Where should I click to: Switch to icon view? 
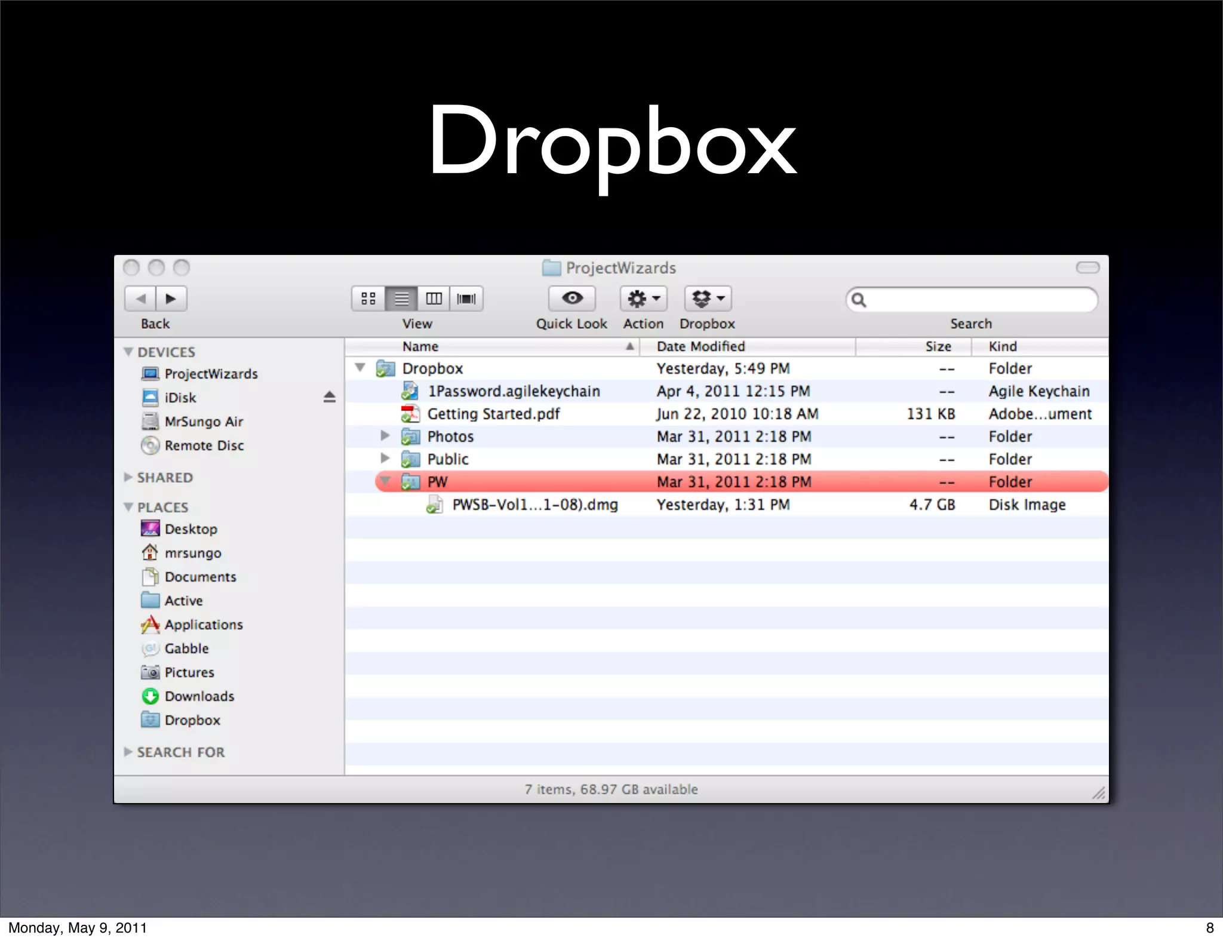[x=368, y=299]
